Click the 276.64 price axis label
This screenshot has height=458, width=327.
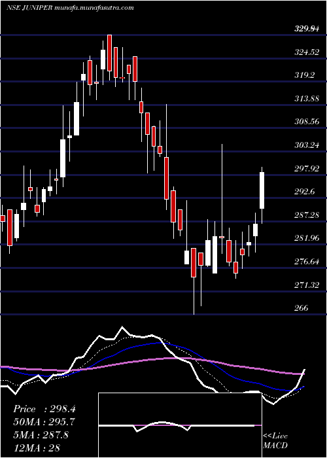pyautogui.click(x=307, y=262)
